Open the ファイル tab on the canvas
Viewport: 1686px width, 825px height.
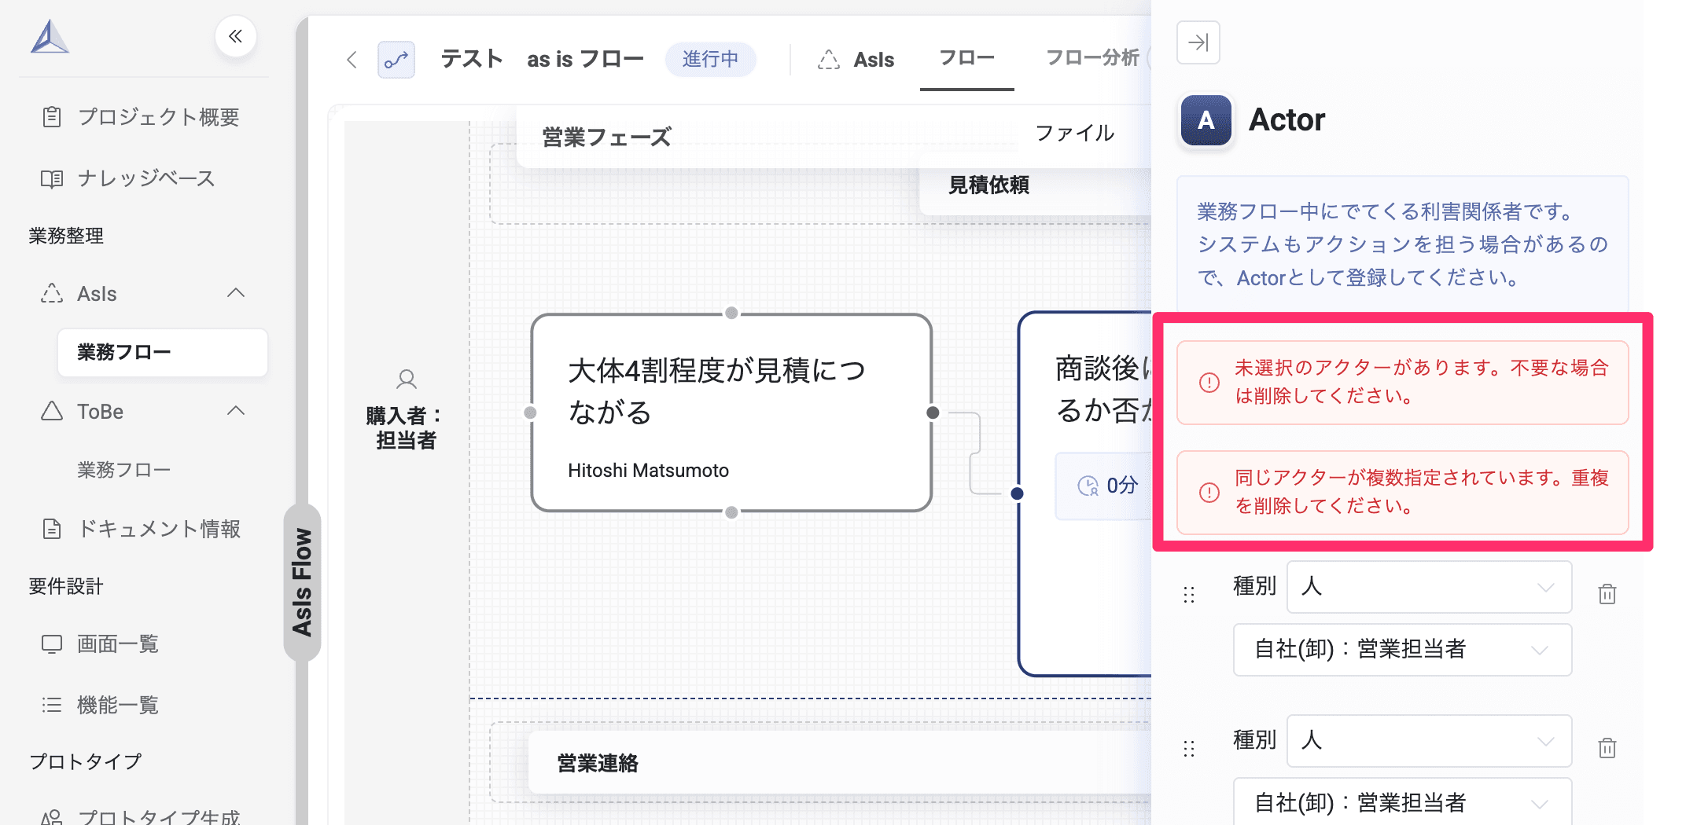1077,132
